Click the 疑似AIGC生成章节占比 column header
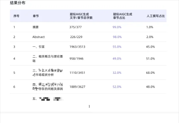Screen dimensions: 179x123 (123, 16)
